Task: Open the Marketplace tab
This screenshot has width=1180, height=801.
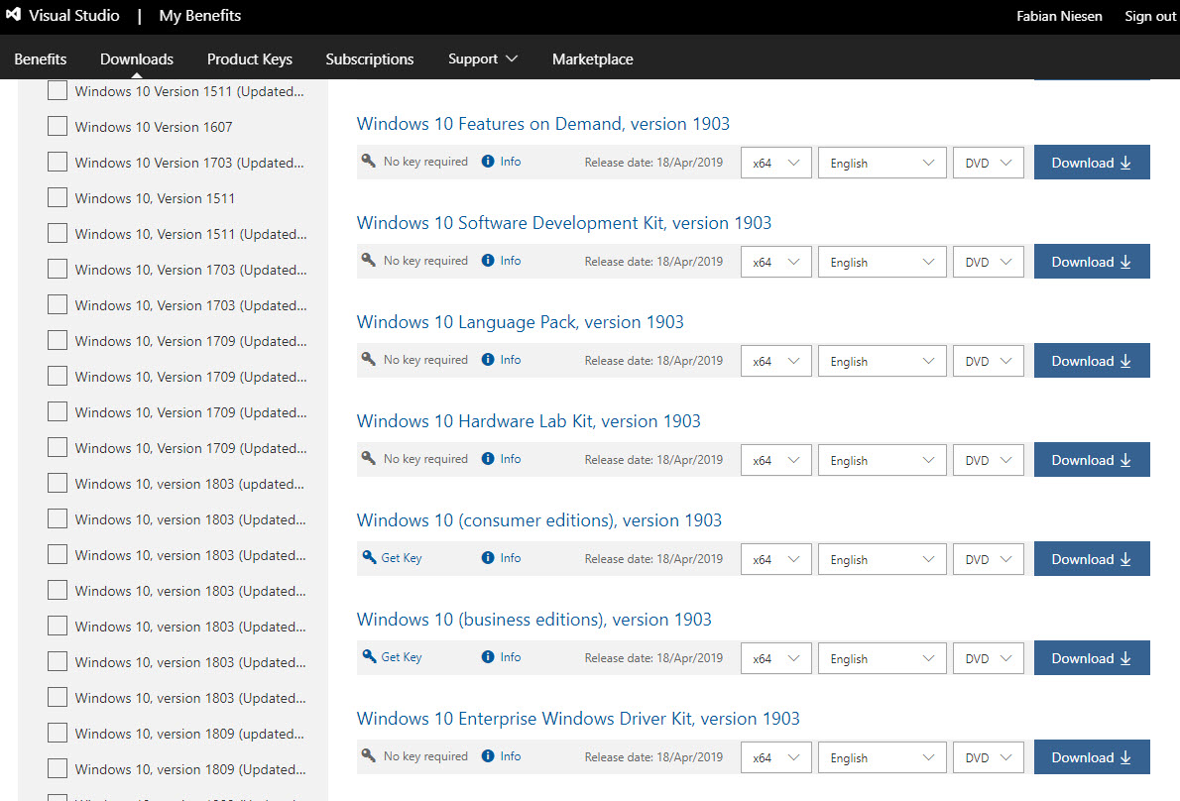Action: [x=592, y=58]
